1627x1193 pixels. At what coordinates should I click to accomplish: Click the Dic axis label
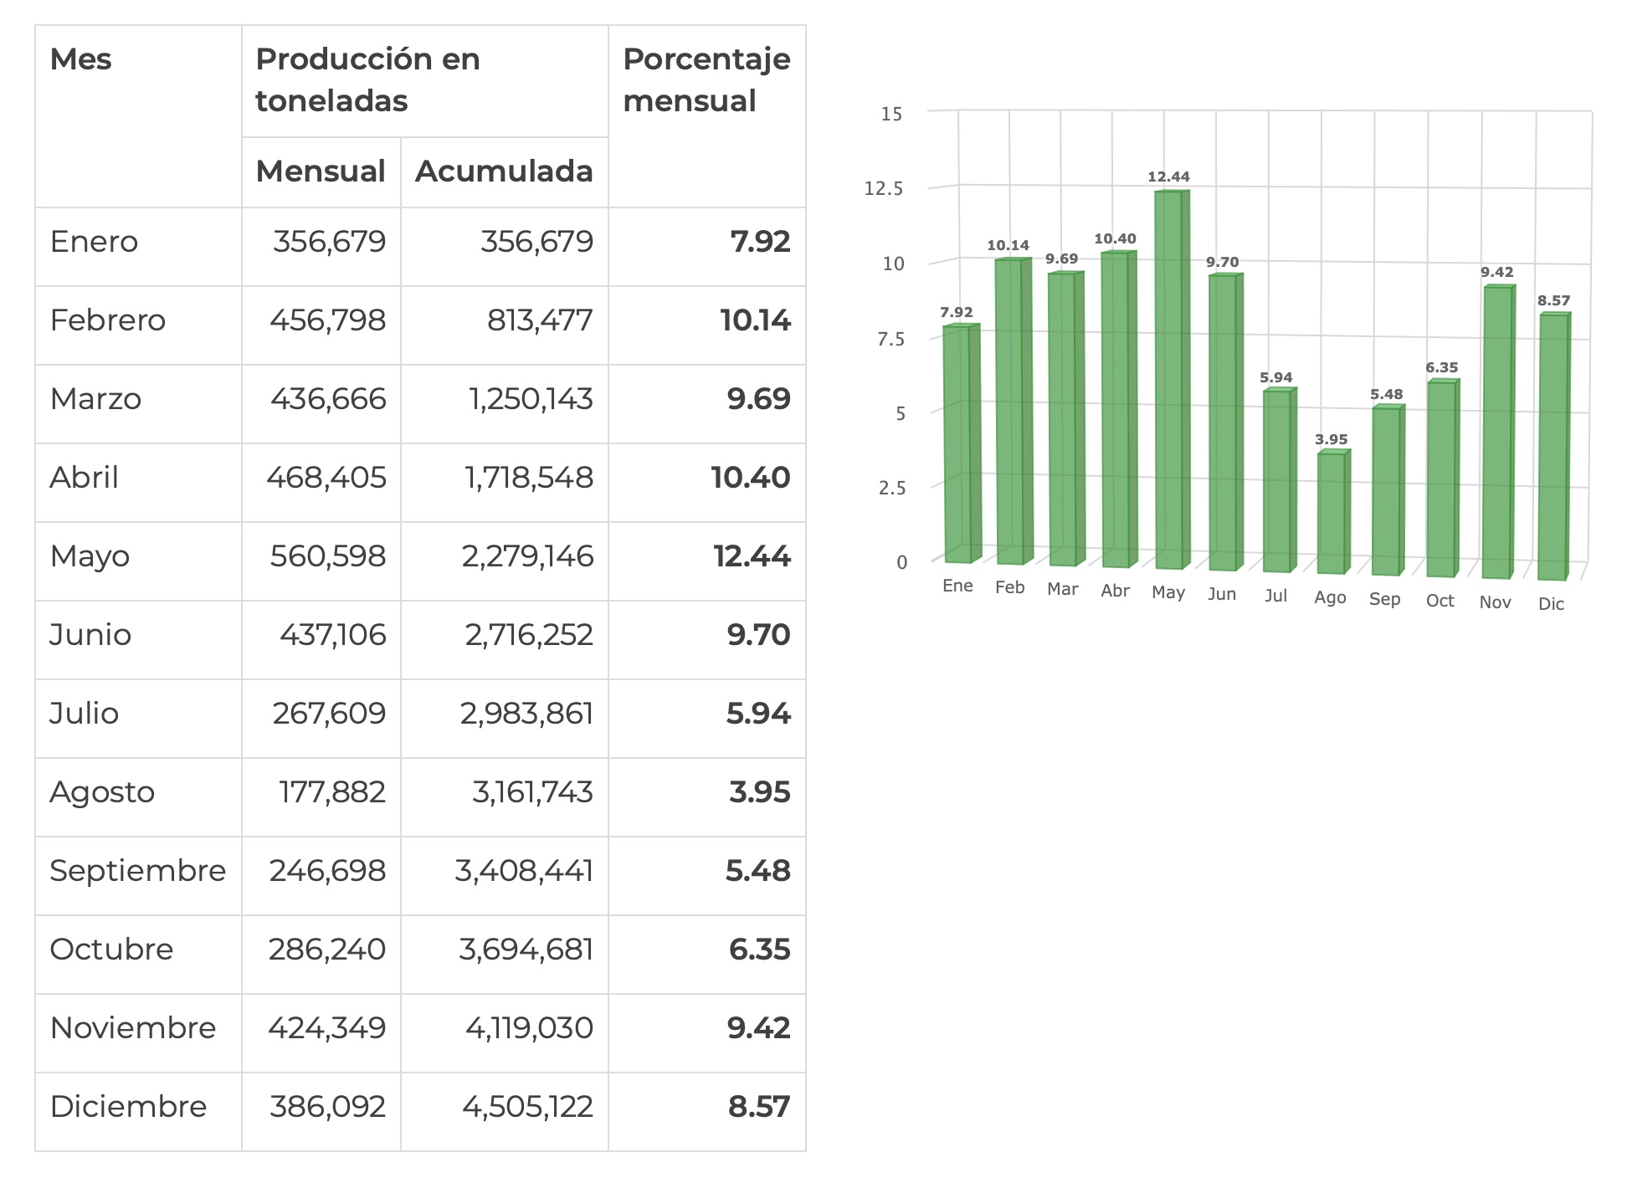click(x=1551, y=604)
